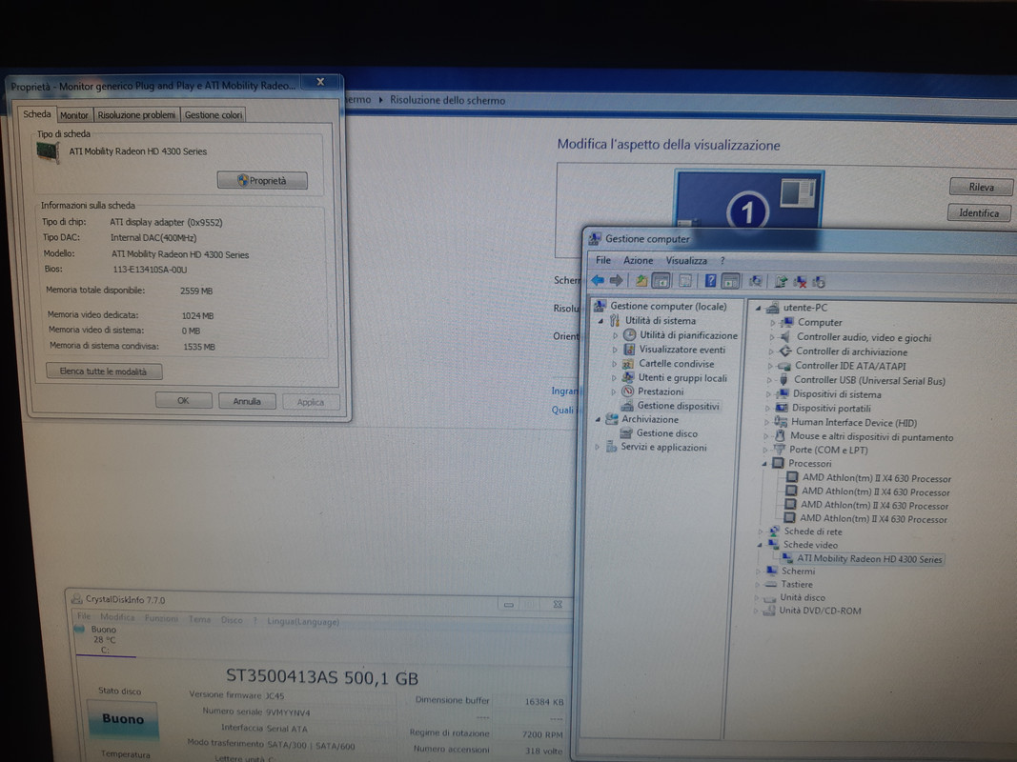Click the Human Interface Device (HID) icon
1017x762 pixels.
tap(781, 422)
